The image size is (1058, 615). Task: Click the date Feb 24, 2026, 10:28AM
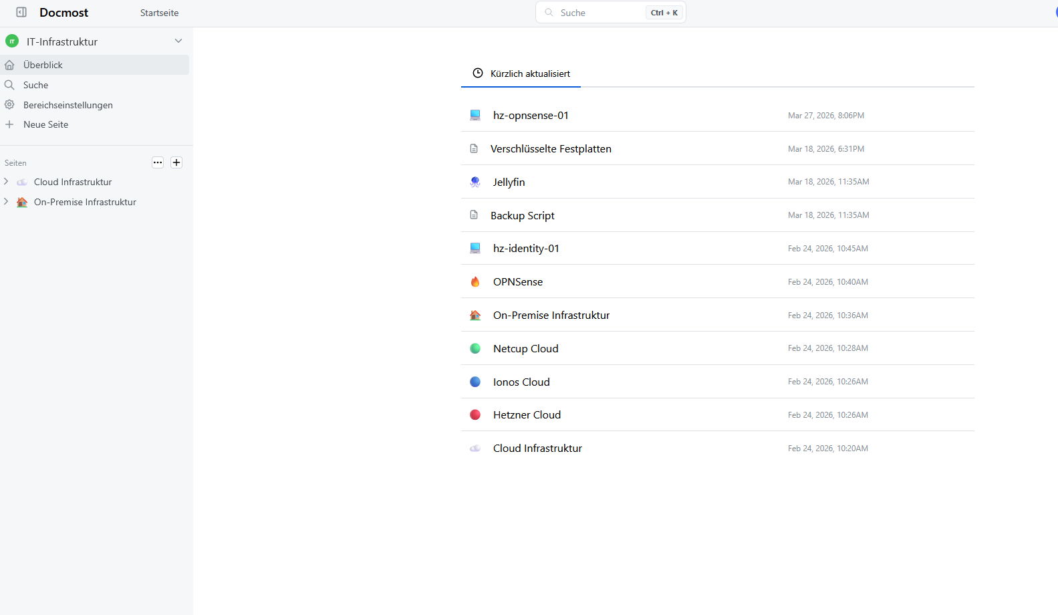tap(828, 348)
